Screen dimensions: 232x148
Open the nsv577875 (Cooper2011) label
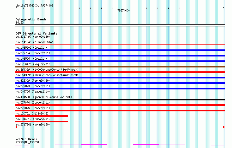(x=33, y=108)
